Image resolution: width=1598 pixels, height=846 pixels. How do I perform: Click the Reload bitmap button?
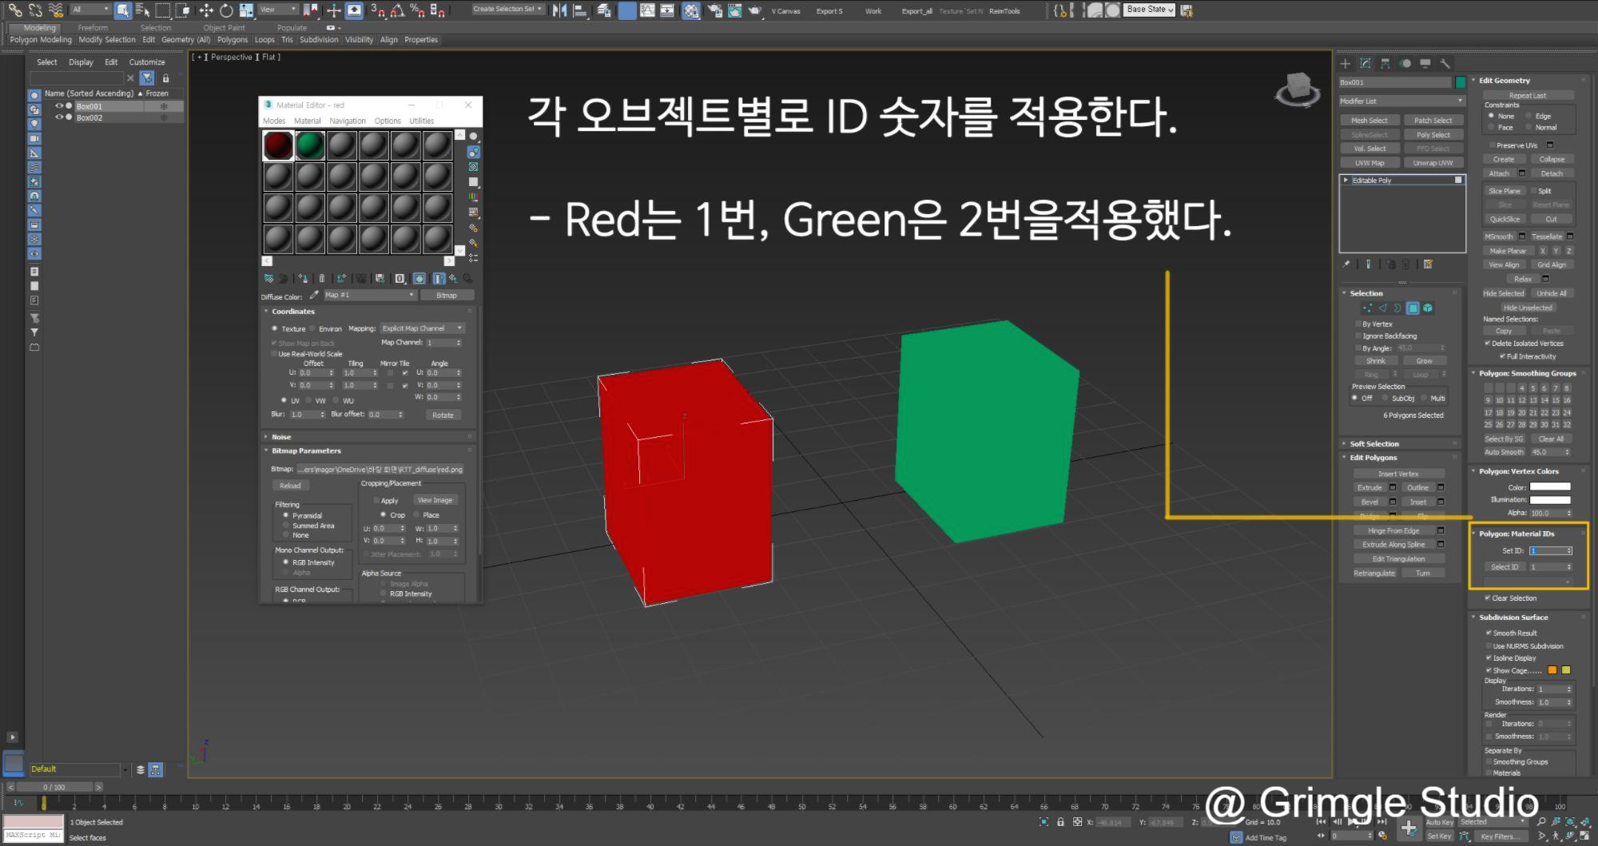pyautogui.click(x=291, y=486)
